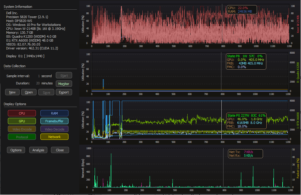Click the time cursor in the Network graph
Image resolution: width=301 pixels, height=195 pixels.
click(223, 168)
